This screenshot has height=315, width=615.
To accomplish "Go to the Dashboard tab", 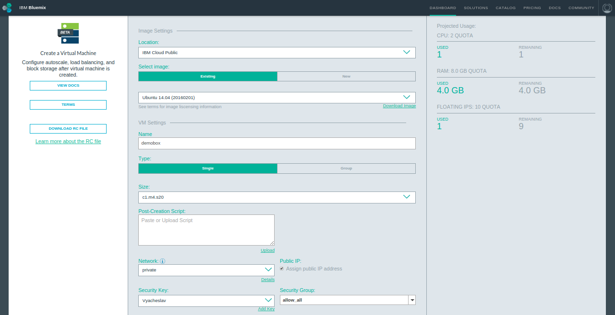I will pyautogui.click(x=443, y=8).
